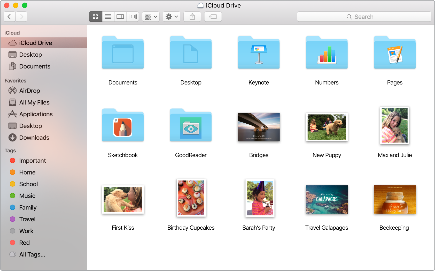Open the Action gear menu
435x271 pixels.
(172, 17)
